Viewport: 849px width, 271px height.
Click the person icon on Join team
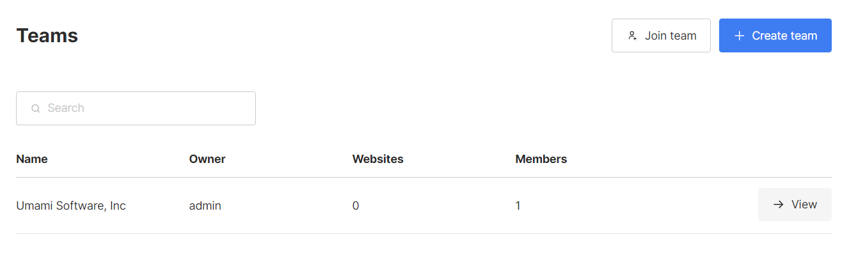(632, 36)
